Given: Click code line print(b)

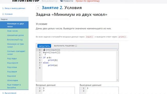Looking at the screenshot, I should (53, 60).
